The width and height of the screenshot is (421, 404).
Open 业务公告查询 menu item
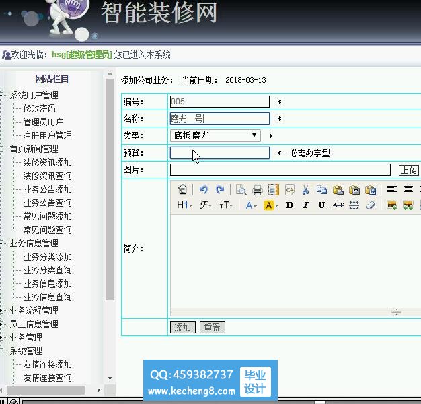tap(47, 203)
